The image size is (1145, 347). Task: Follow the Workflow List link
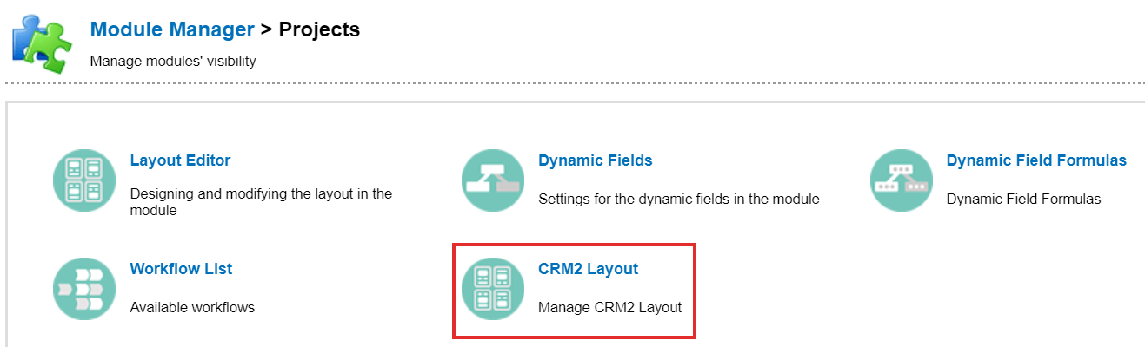pos(181,269)
